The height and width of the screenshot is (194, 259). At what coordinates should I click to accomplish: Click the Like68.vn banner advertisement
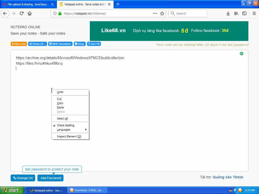coord(169,31)
